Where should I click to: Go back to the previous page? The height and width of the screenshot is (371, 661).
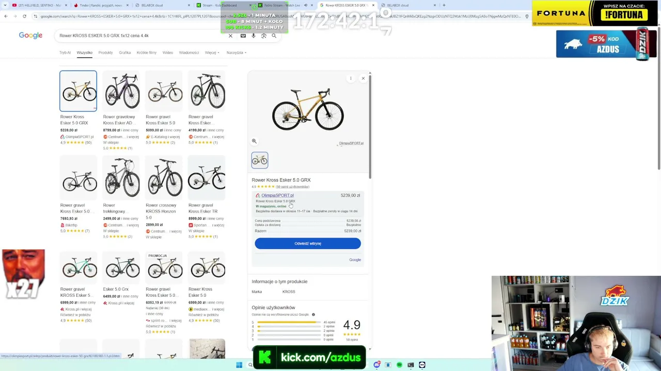coord(6,16)
